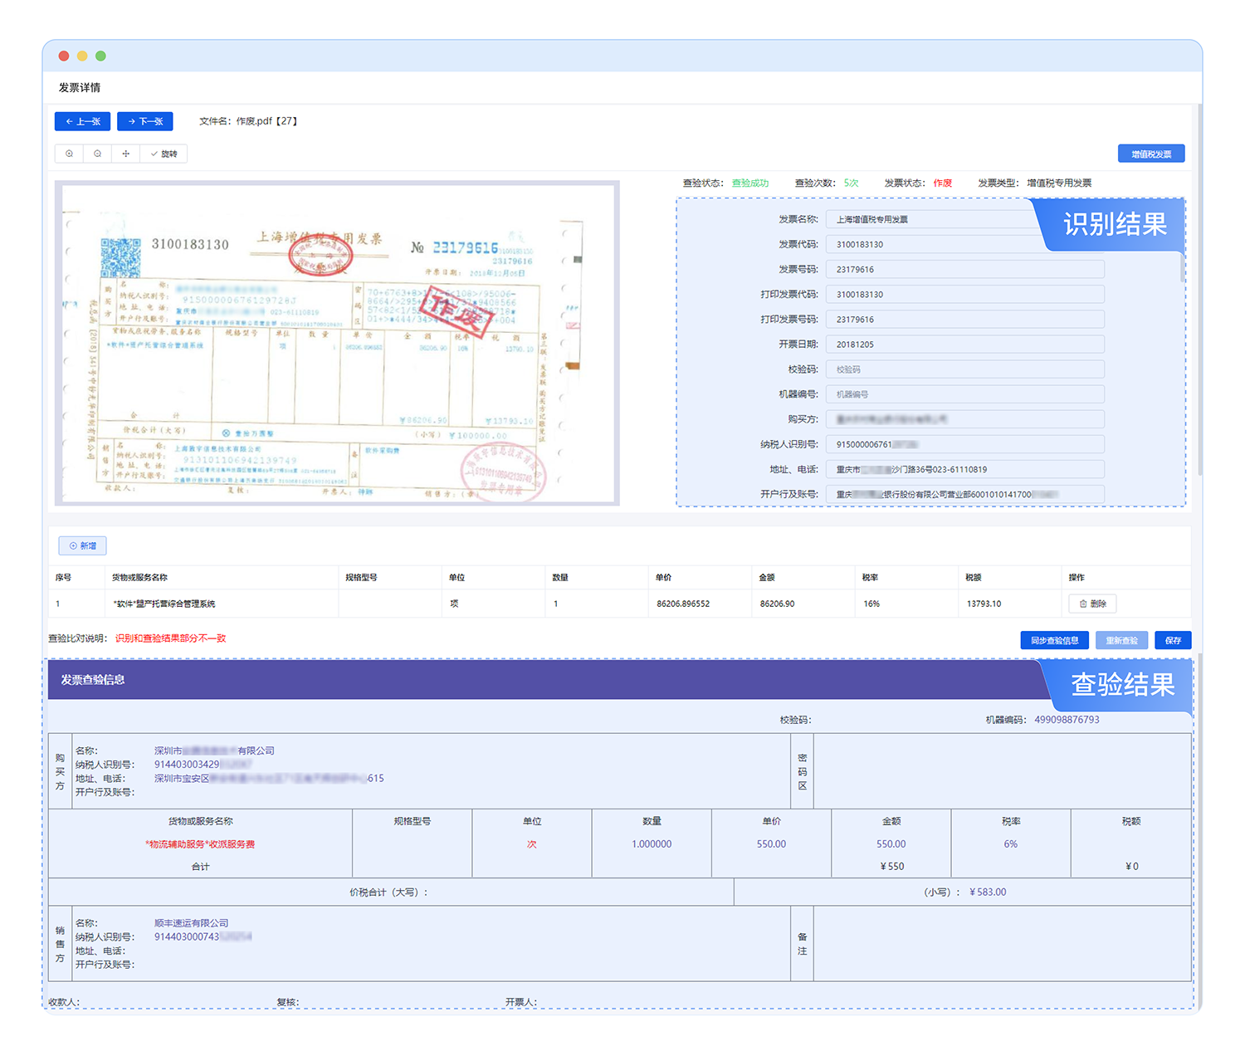
Task: Click the red 识别和查验结果部分不一致 message
Action: pos(170,638)
